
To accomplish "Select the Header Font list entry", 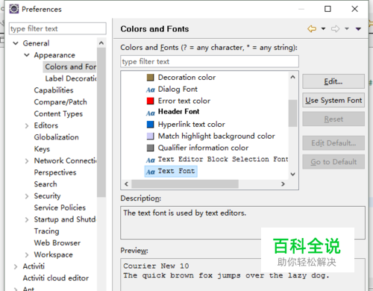I will tap(178, 112).
